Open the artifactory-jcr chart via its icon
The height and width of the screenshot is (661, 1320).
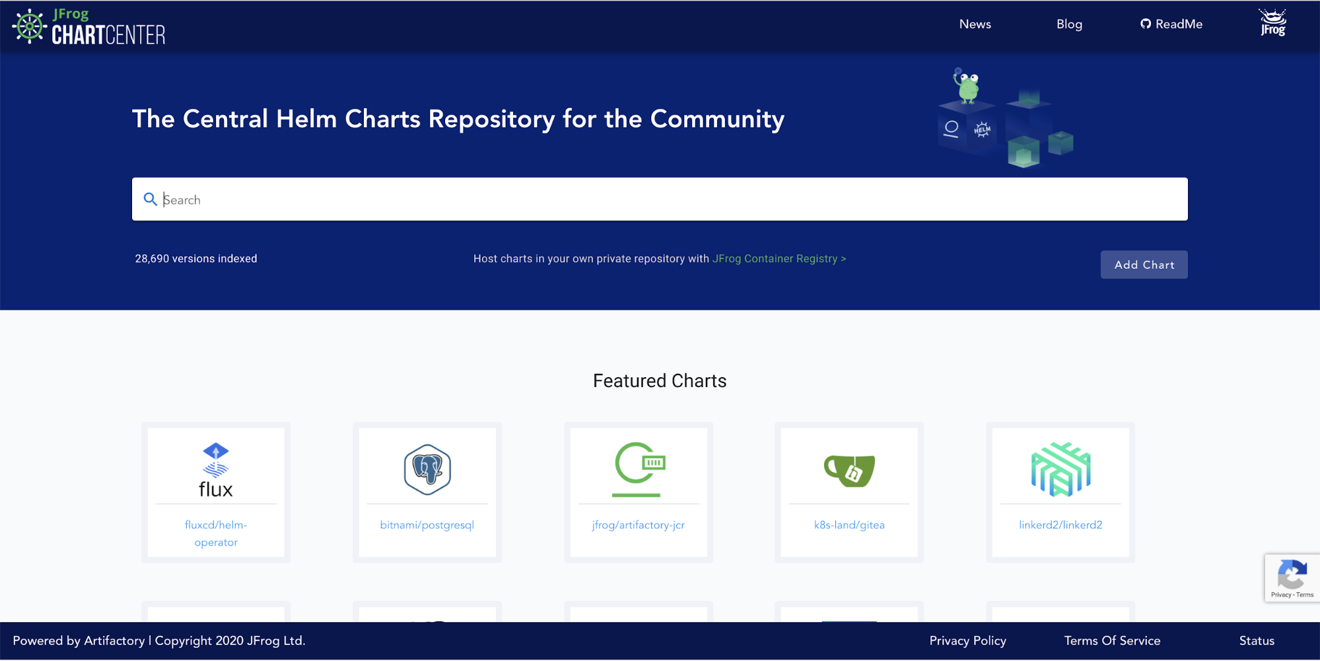click(638, 469)
